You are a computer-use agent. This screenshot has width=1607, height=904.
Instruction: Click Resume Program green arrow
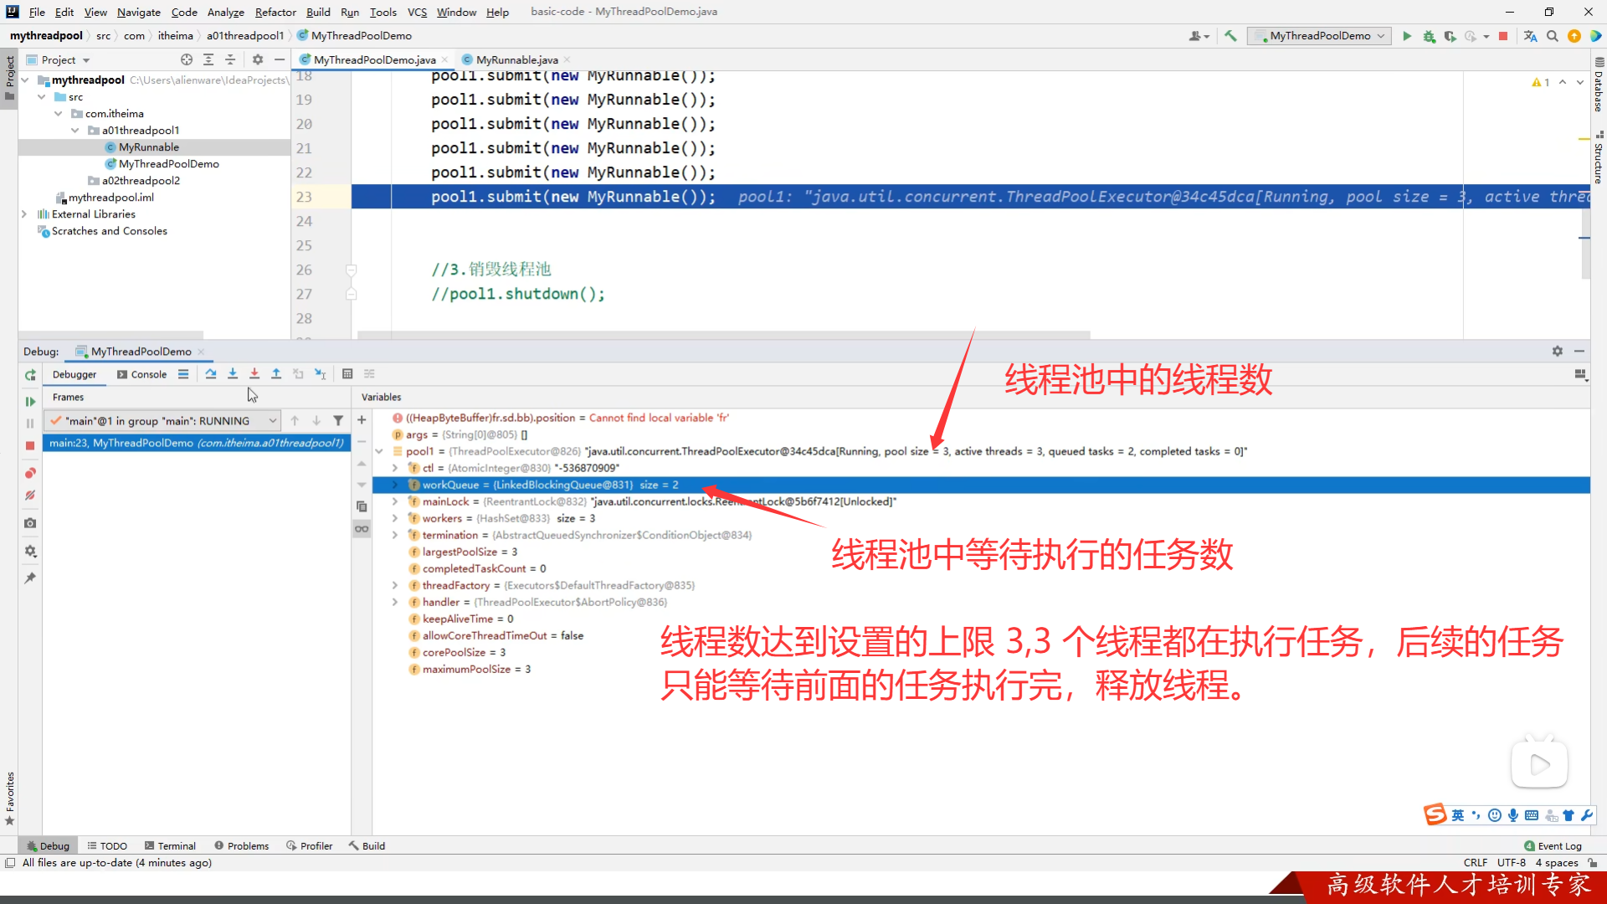(x=30, y=401)
